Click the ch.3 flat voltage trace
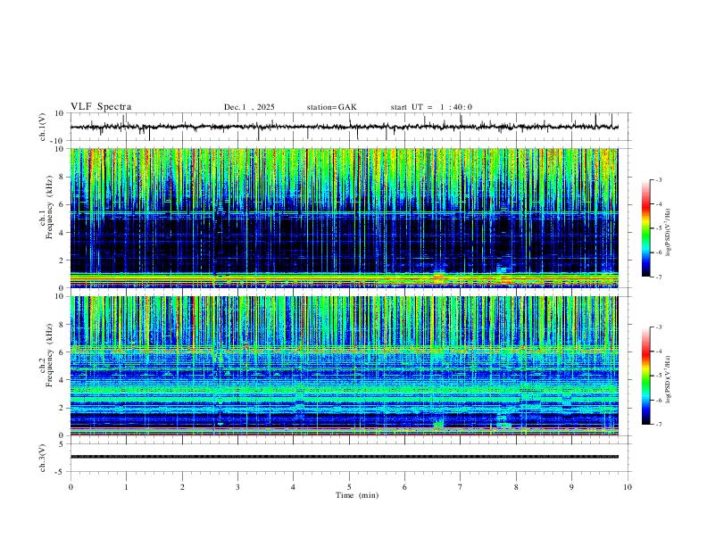This screenshot has width=707, height=546. 345,457
